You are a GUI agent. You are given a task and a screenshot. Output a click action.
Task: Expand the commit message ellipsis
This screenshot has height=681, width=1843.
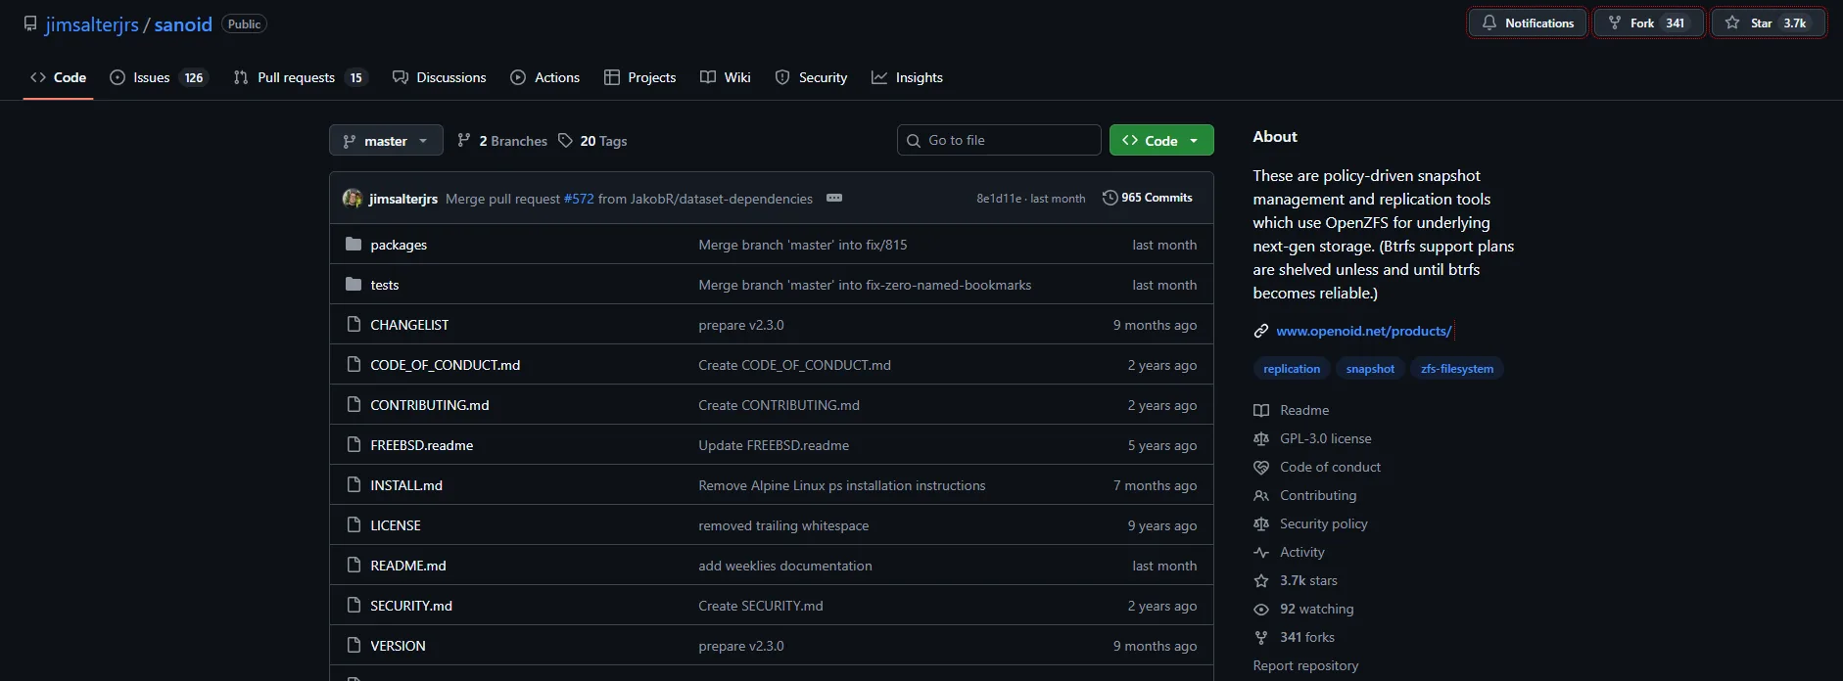pos(834,198)
